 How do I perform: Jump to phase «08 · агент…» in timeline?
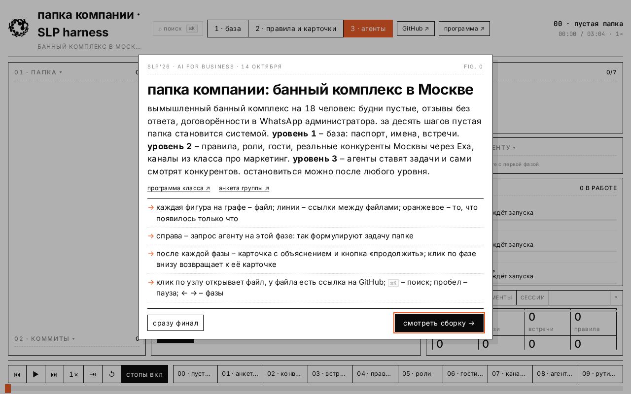556,374
